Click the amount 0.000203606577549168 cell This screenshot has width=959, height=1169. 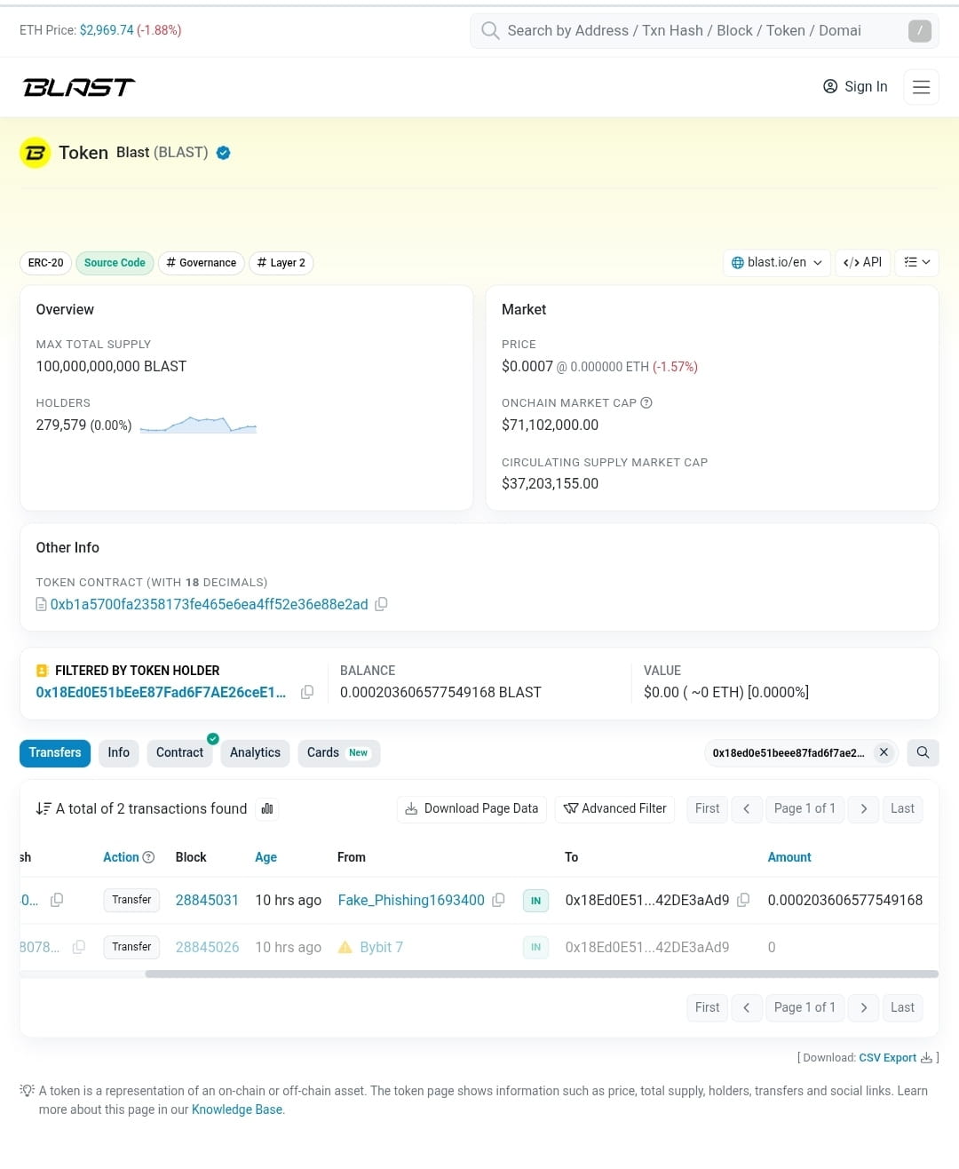(845, 900)
